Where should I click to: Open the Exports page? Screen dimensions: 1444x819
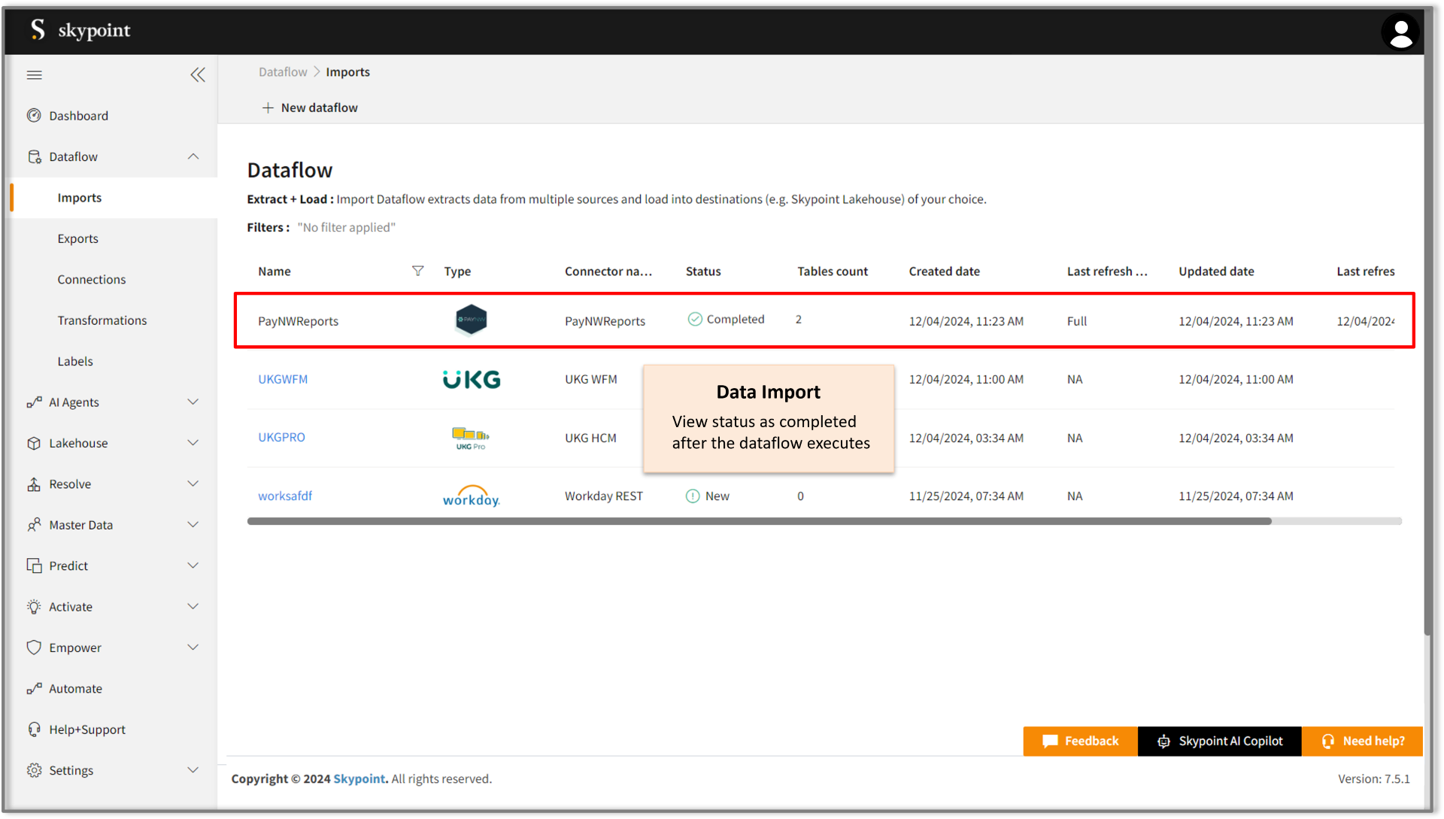click(77, 238)
